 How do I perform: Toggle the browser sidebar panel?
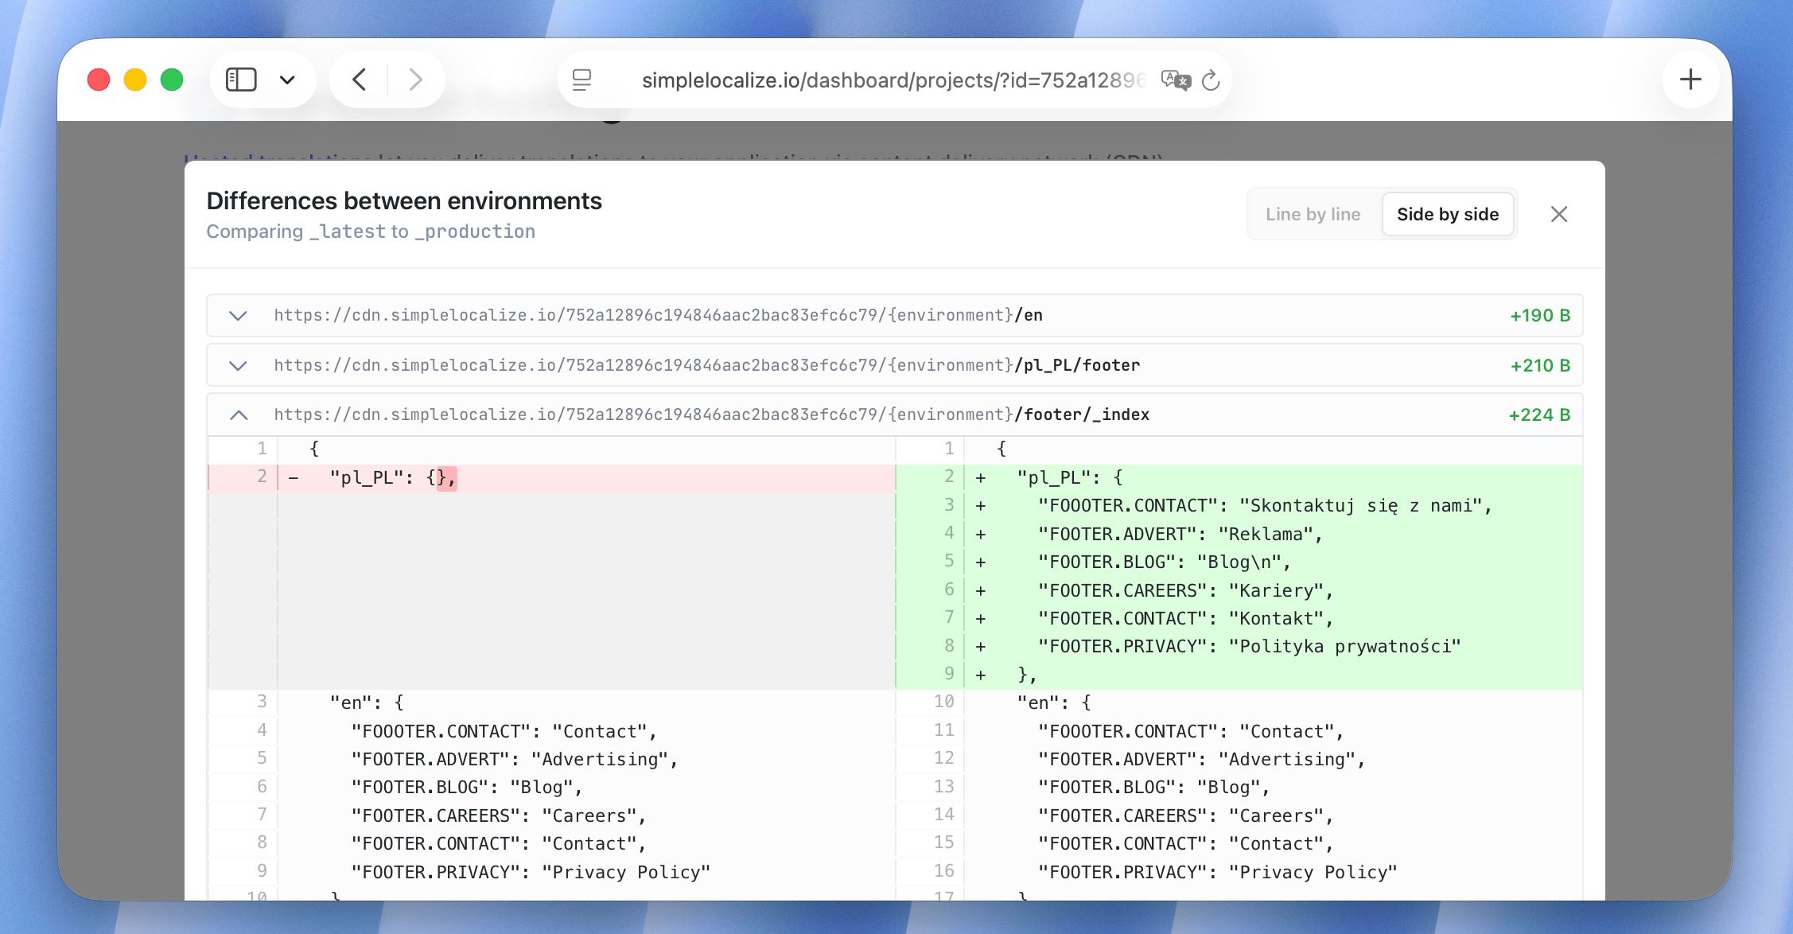tap(241, 79)
